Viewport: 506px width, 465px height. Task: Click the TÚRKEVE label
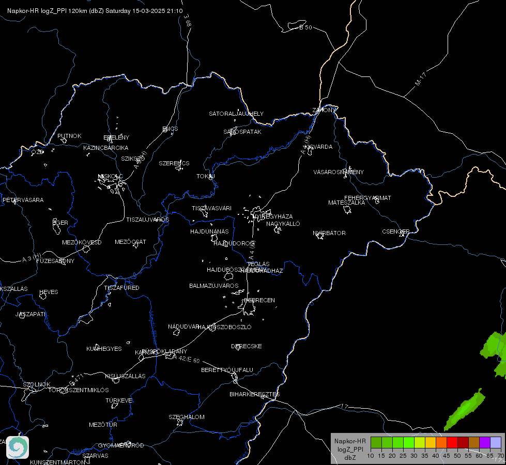[x=119, y=400]
